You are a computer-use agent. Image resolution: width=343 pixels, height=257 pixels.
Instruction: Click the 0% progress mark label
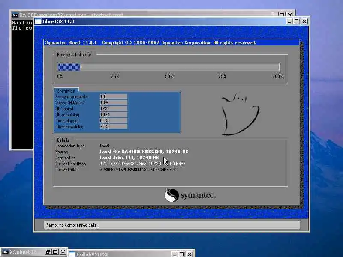[x=60, y=76]
